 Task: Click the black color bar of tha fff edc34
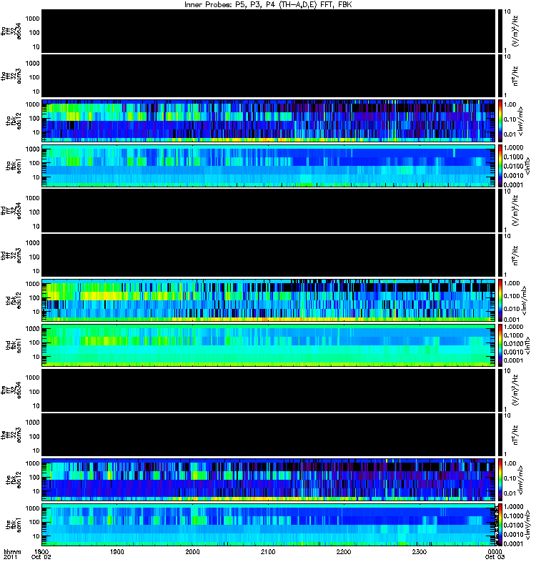500,31
